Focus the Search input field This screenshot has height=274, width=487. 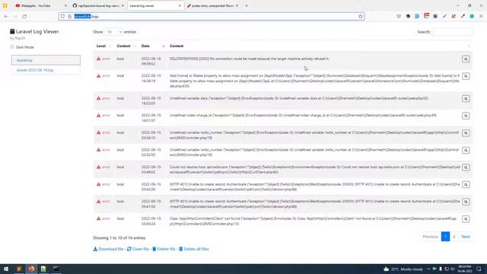(453, 32)
